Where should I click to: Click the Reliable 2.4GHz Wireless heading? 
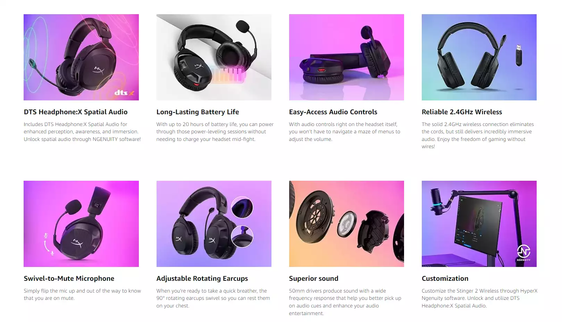pyautogui.click(x=462, y=112)
